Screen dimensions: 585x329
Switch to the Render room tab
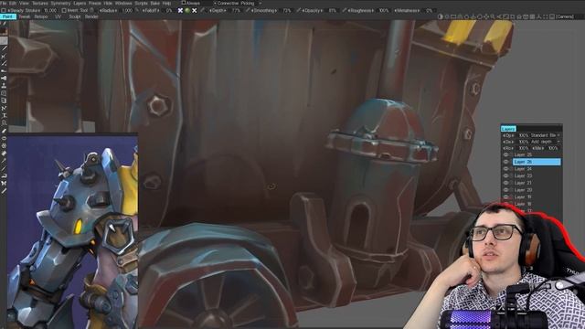coord(91,16)
